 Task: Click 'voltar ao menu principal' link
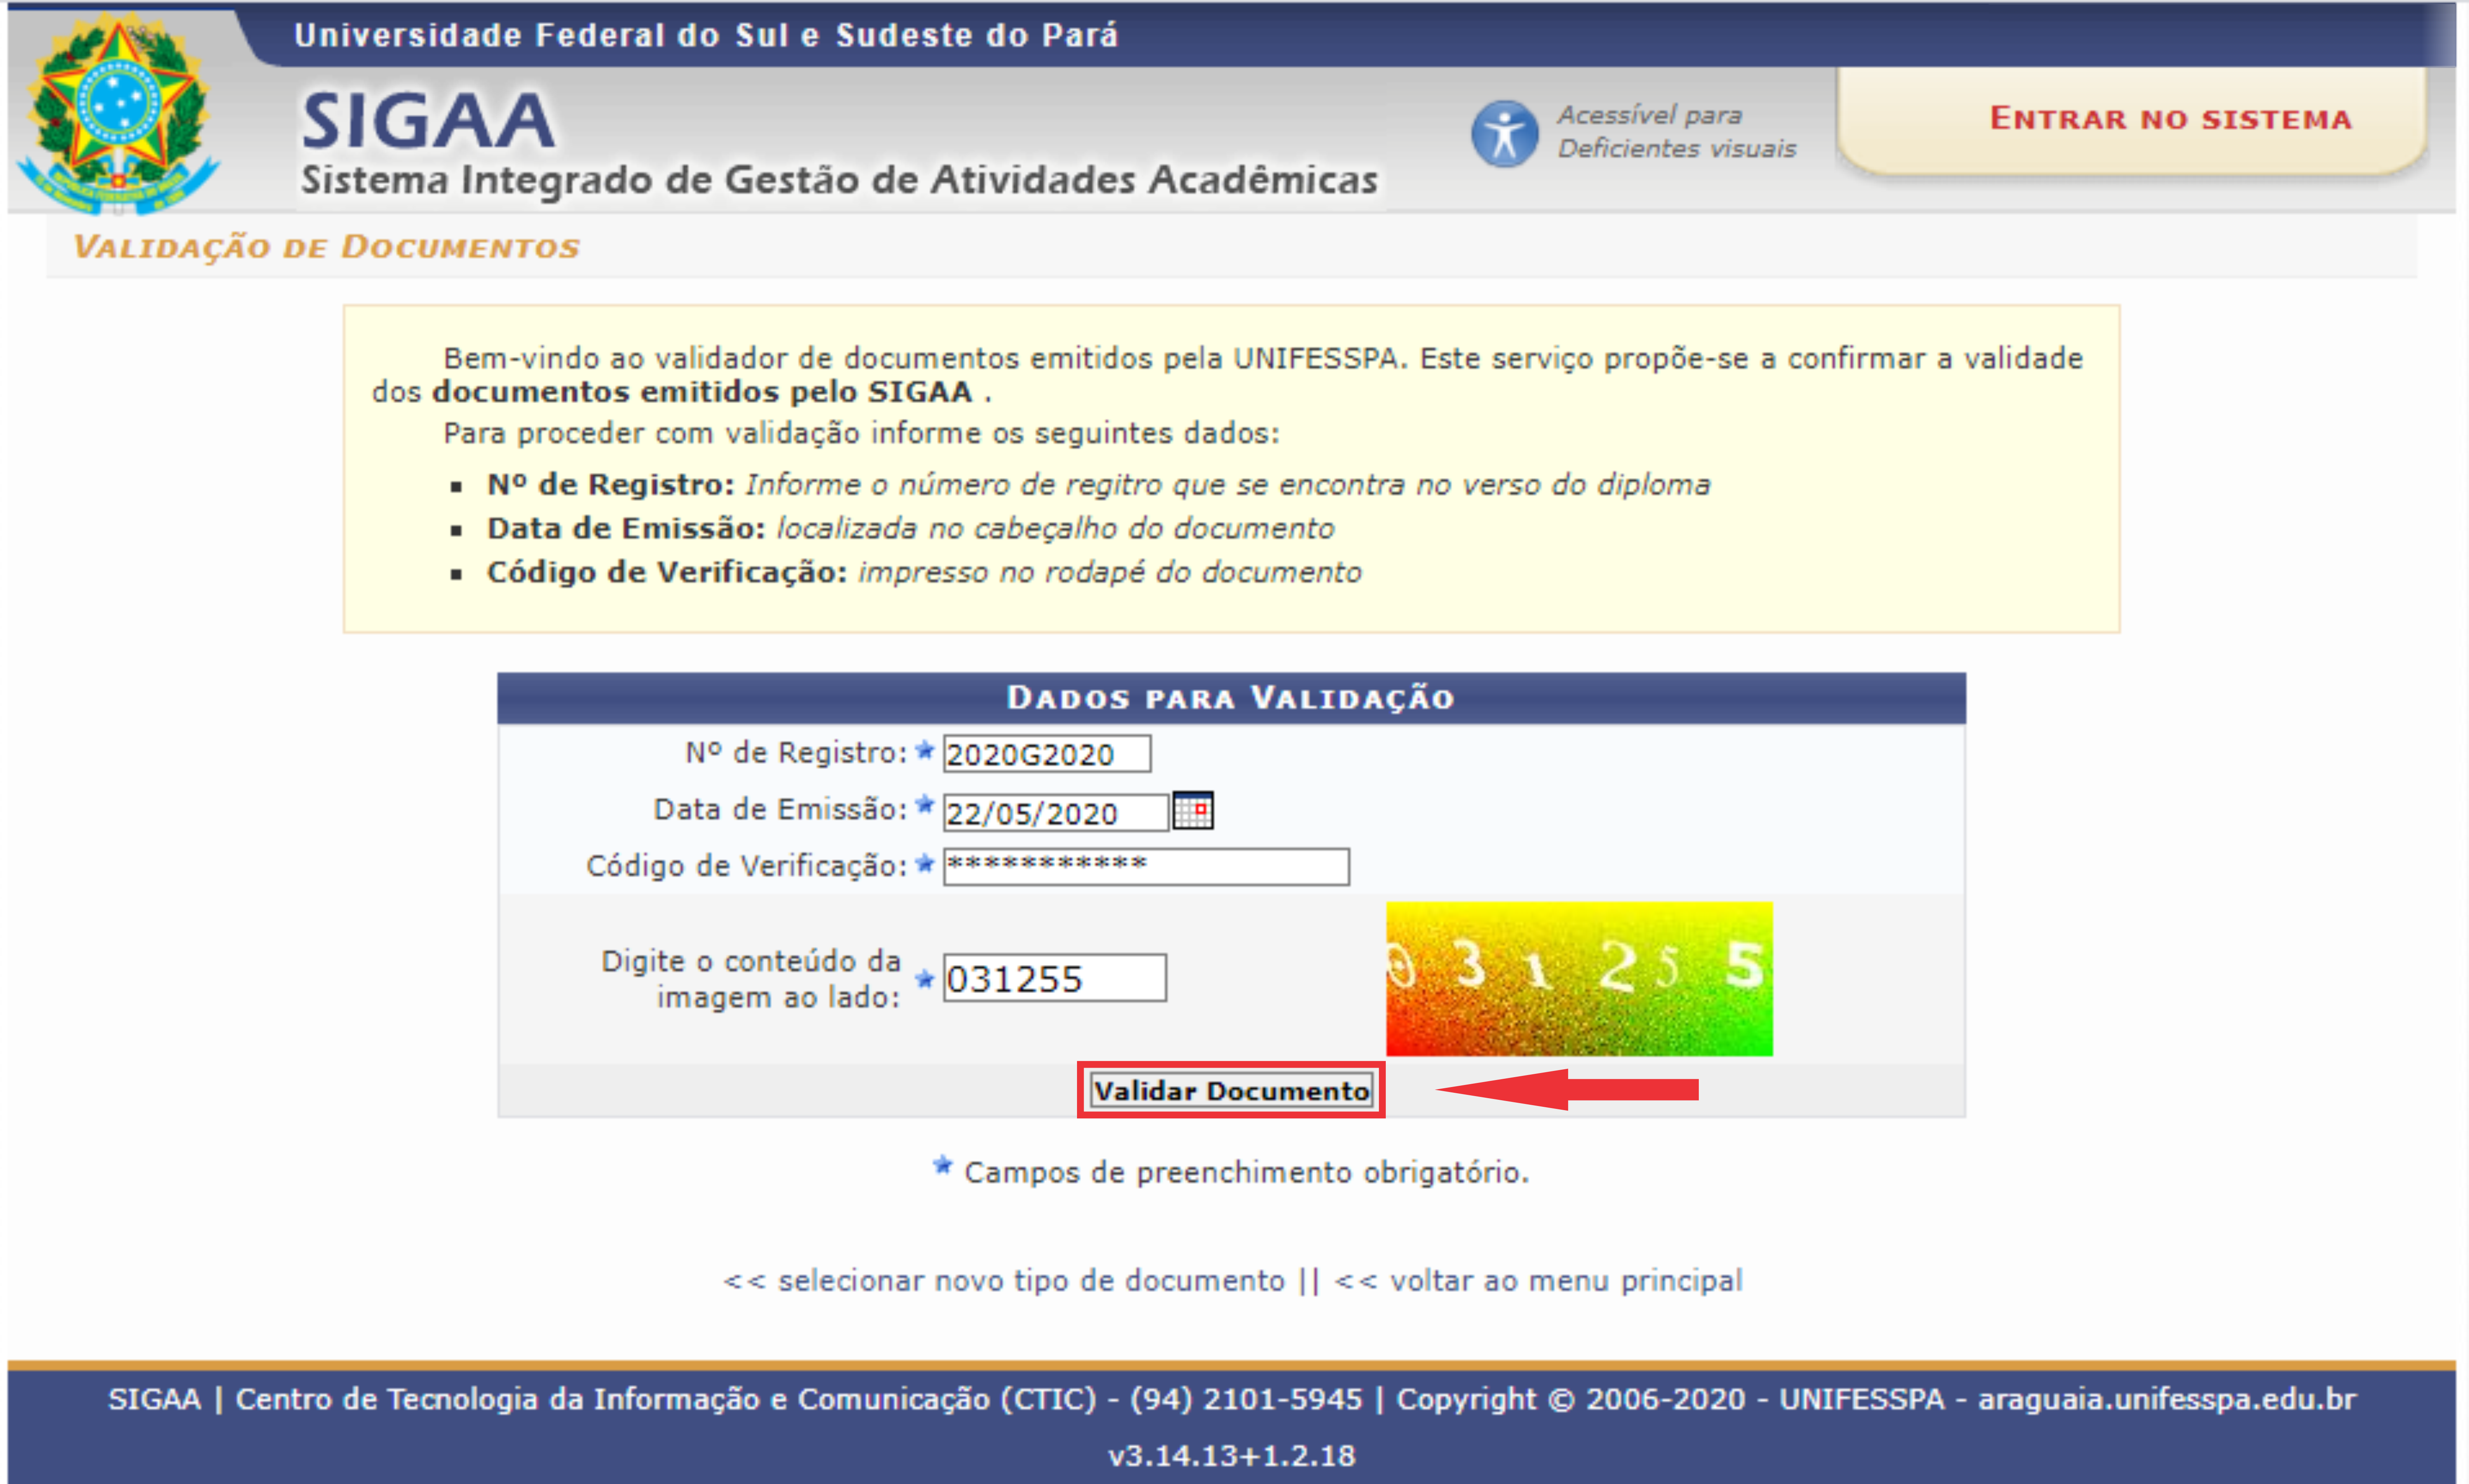click(x=1566, y=1281)
